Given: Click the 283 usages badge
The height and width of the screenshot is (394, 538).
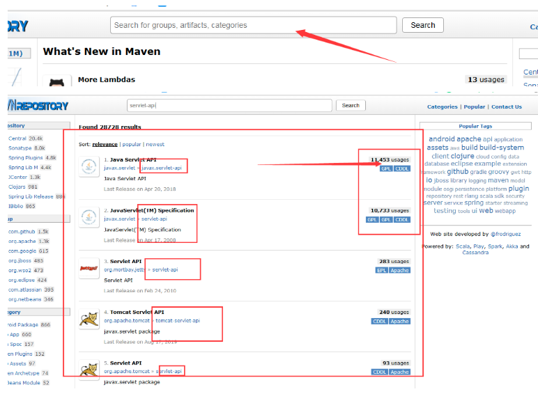Looking at the screenshot, I should [394, 262].
